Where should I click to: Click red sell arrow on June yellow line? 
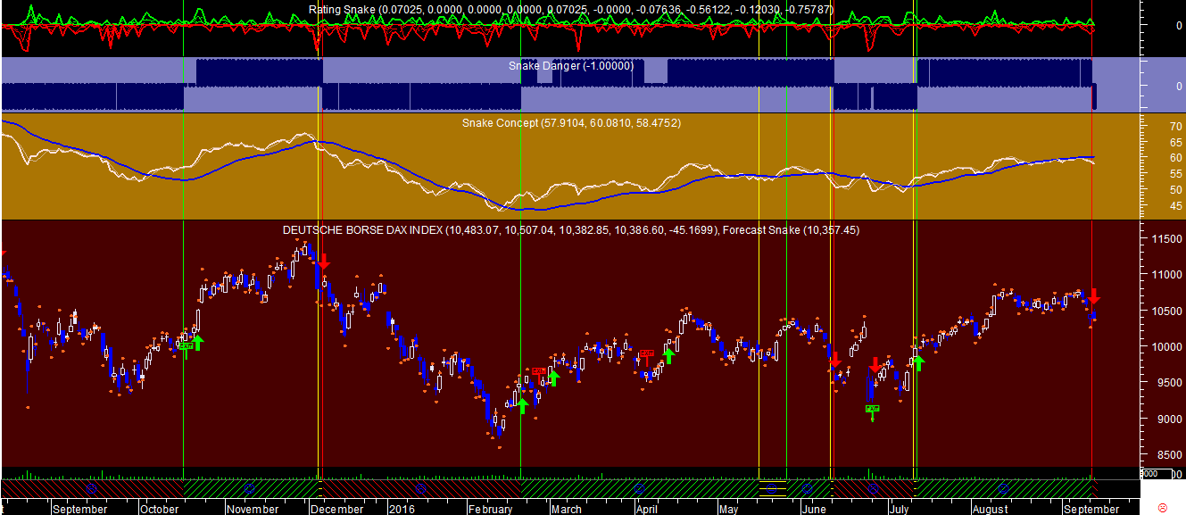tap(835, 361)
